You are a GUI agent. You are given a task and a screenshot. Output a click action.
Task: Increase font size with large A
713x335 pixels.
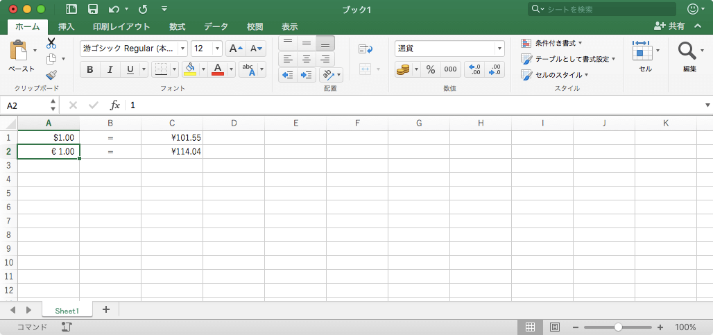pyautogui.click(x=236, y=48)
